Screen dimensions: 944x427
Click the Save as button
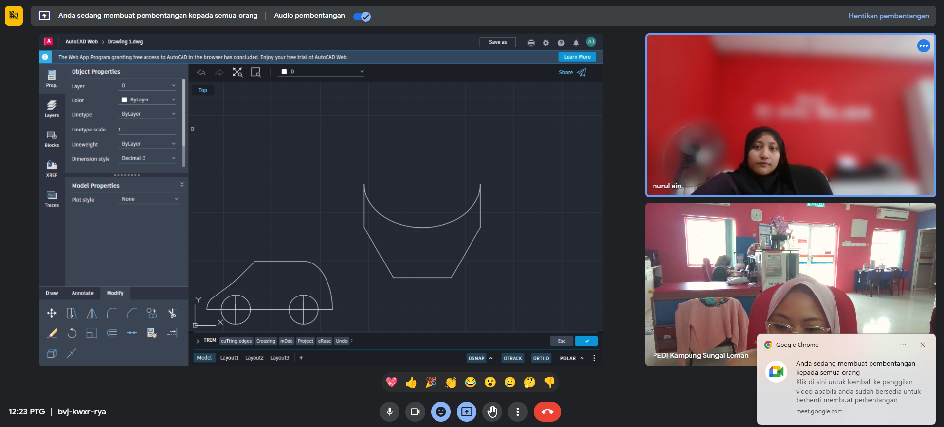click(x=498, y=42)
